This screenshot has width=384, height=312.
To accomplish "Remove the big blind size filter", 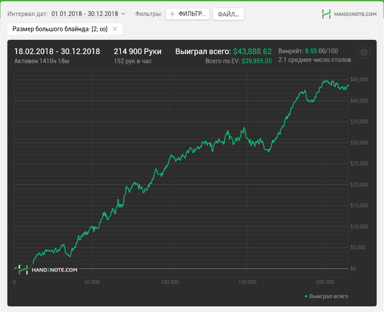I will pos(115,29).
